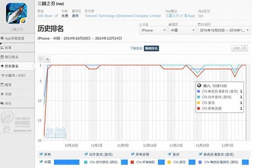Screen dimensions: 253x168
Task: Switch to the 下载排名 tab
Action: pyautogui.click(x=136, y=48)
